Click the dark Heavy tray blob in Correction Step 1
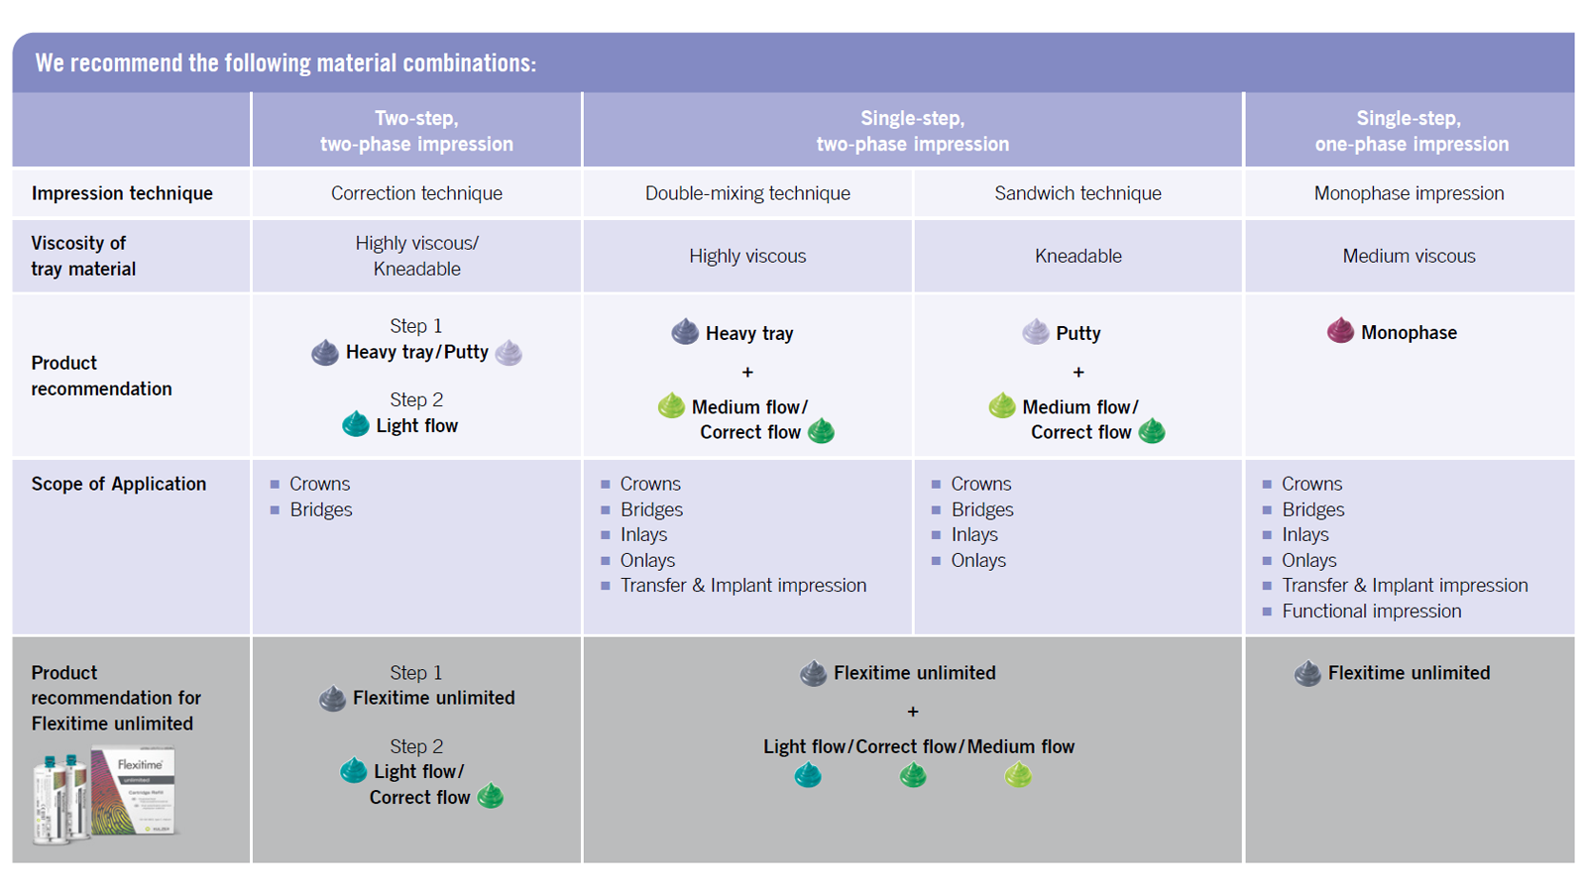The width and height of the screenshot is (1586, 892). point(325,353)
